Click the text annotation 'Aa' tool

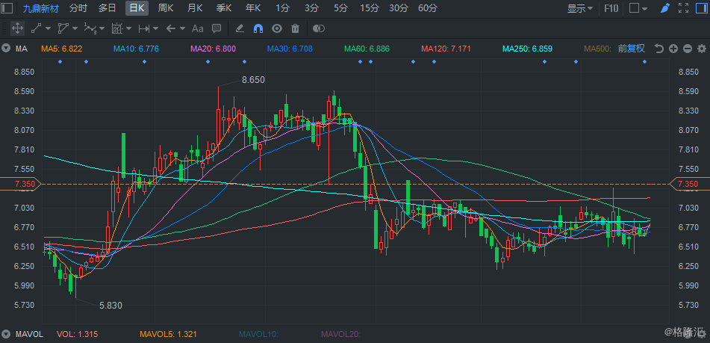point(198,29)
